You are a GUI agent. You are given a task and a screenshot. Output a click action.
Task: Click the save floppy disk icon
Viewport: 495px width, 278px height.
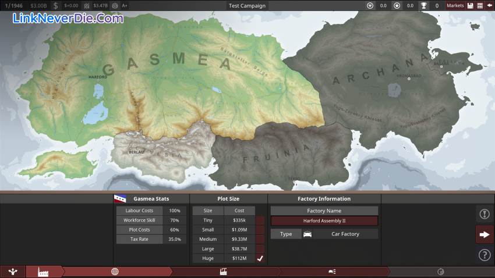(x=470, y=6)
